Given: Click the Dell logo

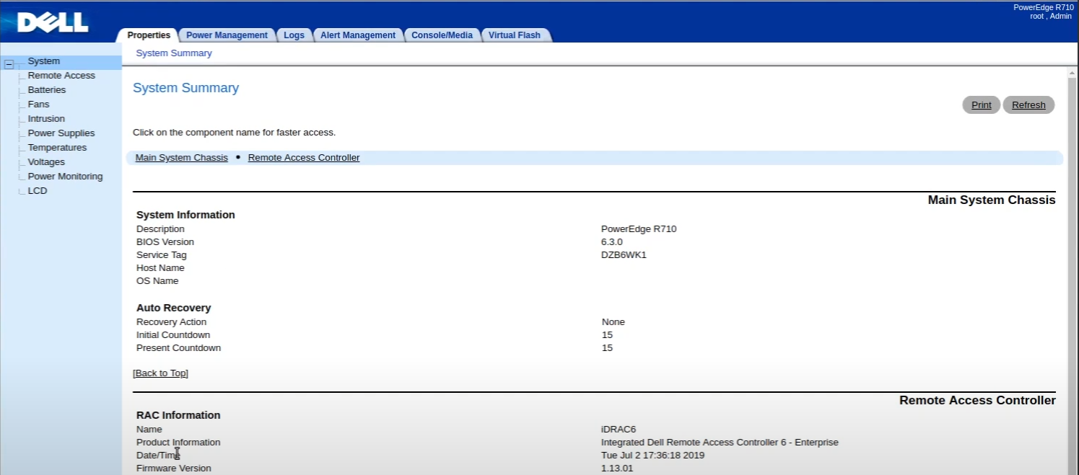Looking at the screenshot, I should (x=53, y=22).
